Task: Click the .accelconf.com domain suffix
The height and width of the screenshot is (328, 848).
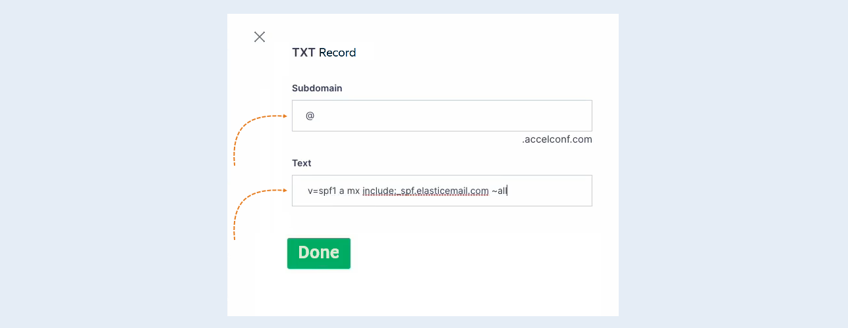Action: point(557,139)
